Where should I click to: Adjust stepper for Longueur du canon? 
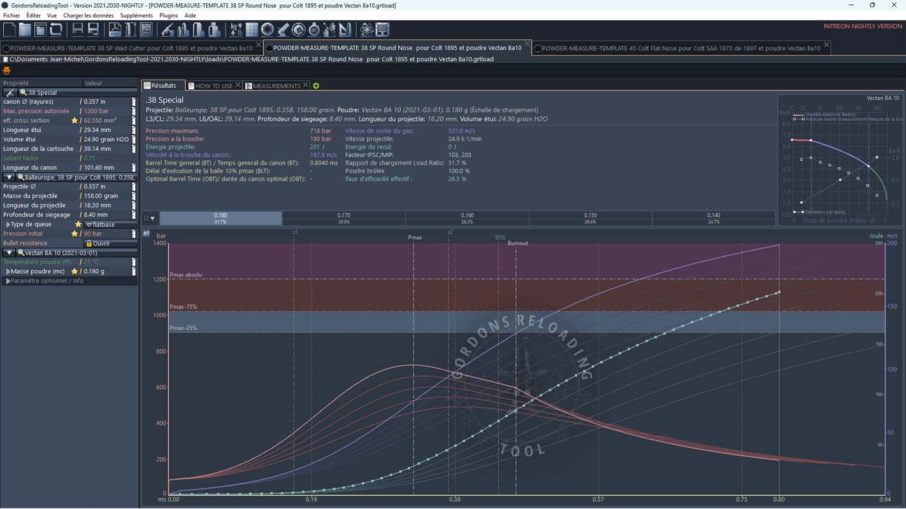coord(134,168)
